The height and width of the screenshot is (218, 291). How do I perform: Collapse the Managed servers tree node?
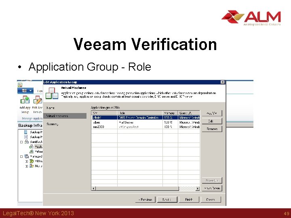coord(21,157)
